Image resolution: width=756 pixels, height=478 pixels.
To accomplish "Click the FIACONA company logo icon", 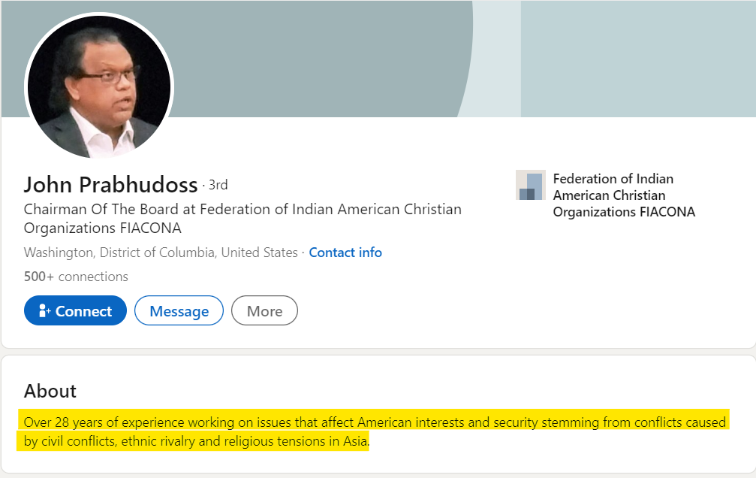I will point(530,185).
